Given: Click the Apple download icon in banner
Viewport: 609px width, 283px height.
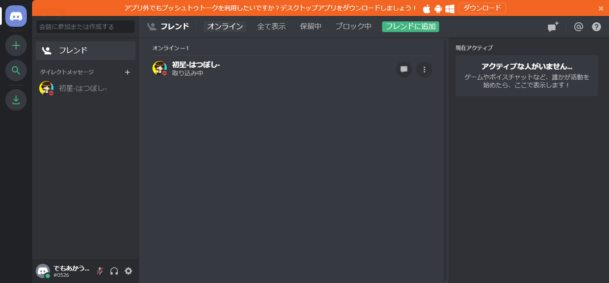Looking at the screenshot, I should 427,8.
